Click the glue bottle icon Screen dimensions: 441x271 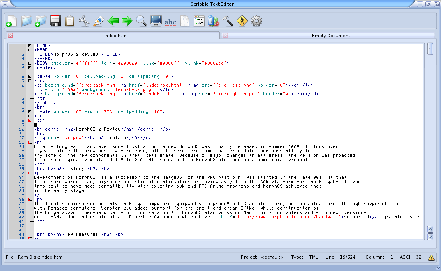click(x=99, y=21)
